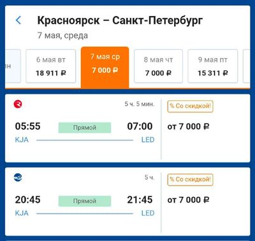Click the 21:45 arrival time
Image resolution: width=255 pixels, height=241 pixels.
pos(140,200)
